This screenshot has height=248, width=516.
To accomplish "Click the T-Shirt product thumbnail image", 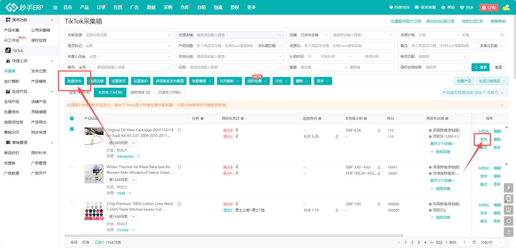I will click(x=94, y=211).
